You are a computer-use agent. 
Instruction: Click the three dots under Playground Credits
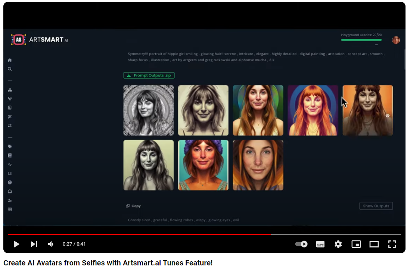[x=376, y=45]
